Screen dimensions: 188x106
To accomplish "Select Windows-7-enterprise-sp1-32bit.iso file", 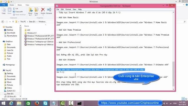I will click(x=39, y=42).
